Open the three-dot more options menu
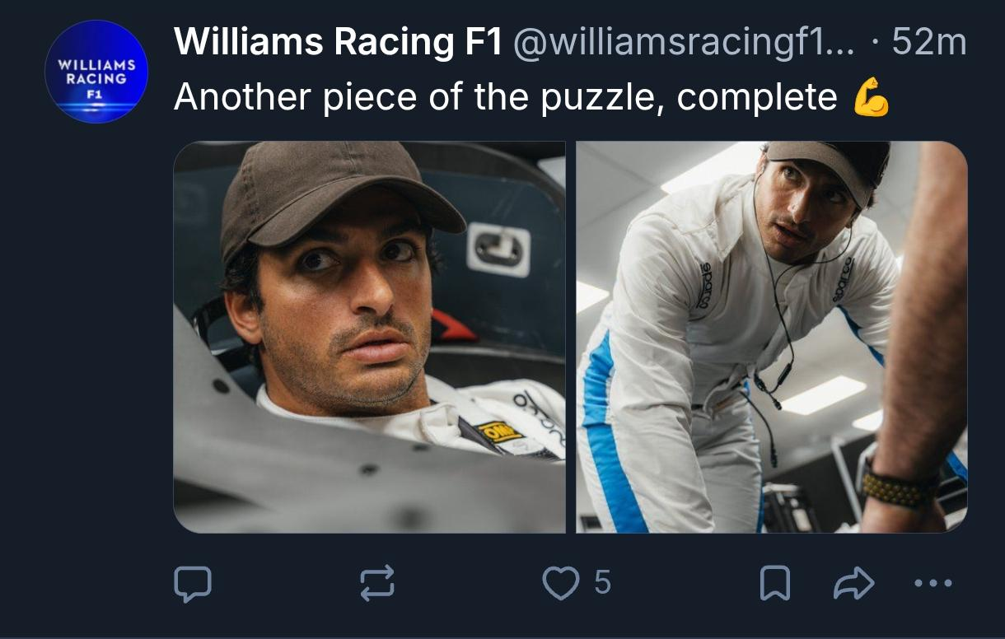 [x=933, y=583]
